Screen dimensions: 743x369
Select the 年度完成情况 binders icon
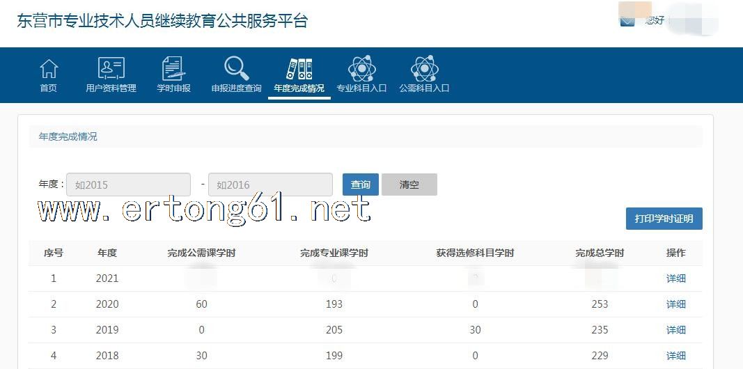pyautogui.click(x=299, y=68)
